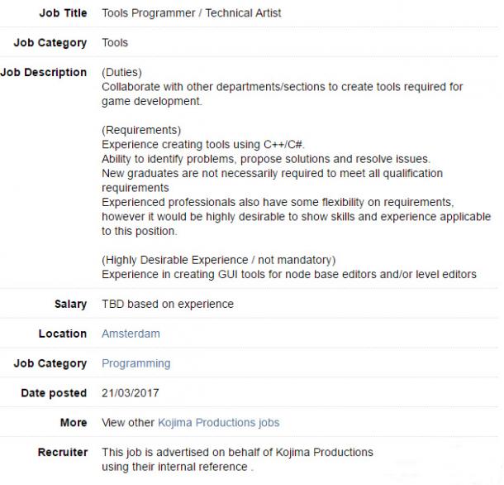Click the GUI tools node base editors line
Image resolution: width=504 pixels, height=485 pixels.
[289, 275]
